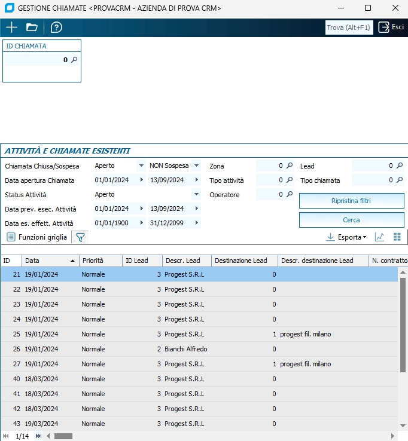Viewport: 408px width, 441px height.
Task: Click the Zona lookup magnifier icon
Action: coord(290,166)
